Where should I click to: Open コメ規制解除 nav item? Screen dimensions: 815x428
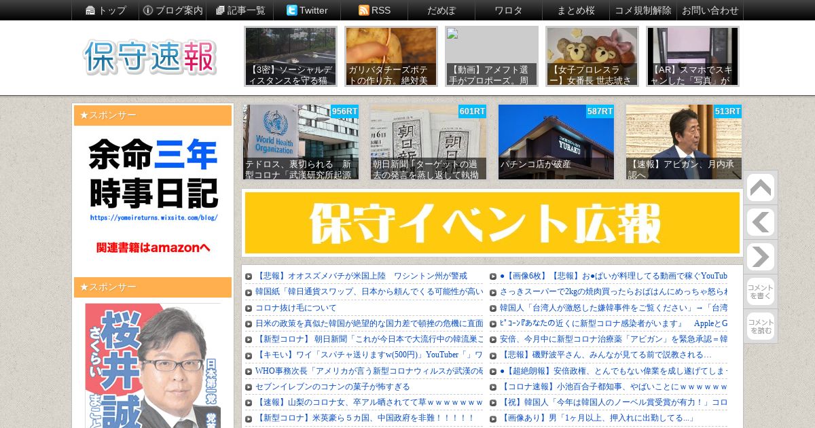[x=643, y=10]
